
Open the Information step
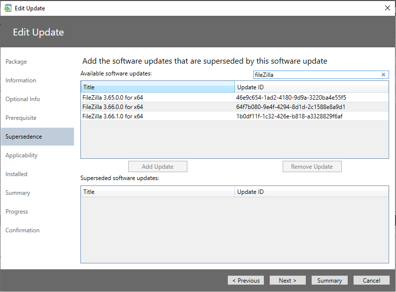point(21,80)
